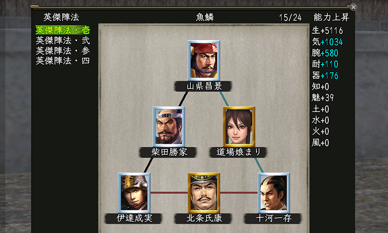
Task: Select the 山県昌景 portrait card
Action: coord(204,60)
